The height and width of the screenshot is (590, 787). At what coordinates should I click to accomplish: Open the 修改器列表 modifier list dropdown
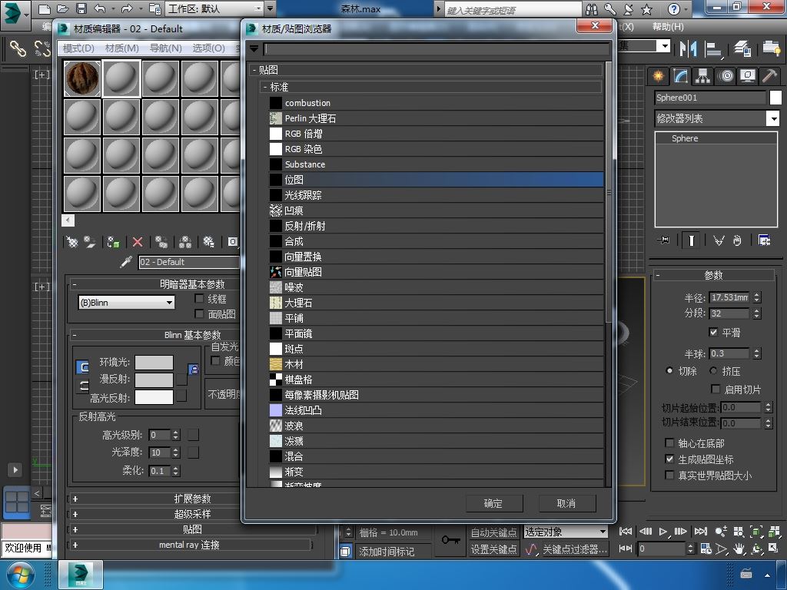point(772,118)
